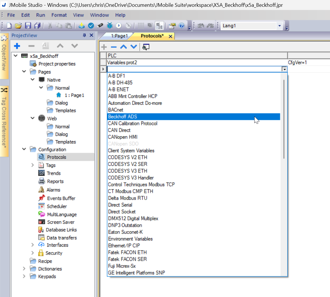The width and height of the screenshot is (330, 297).
Task: Click the Download to Target icon
Action: coord(81,26)
